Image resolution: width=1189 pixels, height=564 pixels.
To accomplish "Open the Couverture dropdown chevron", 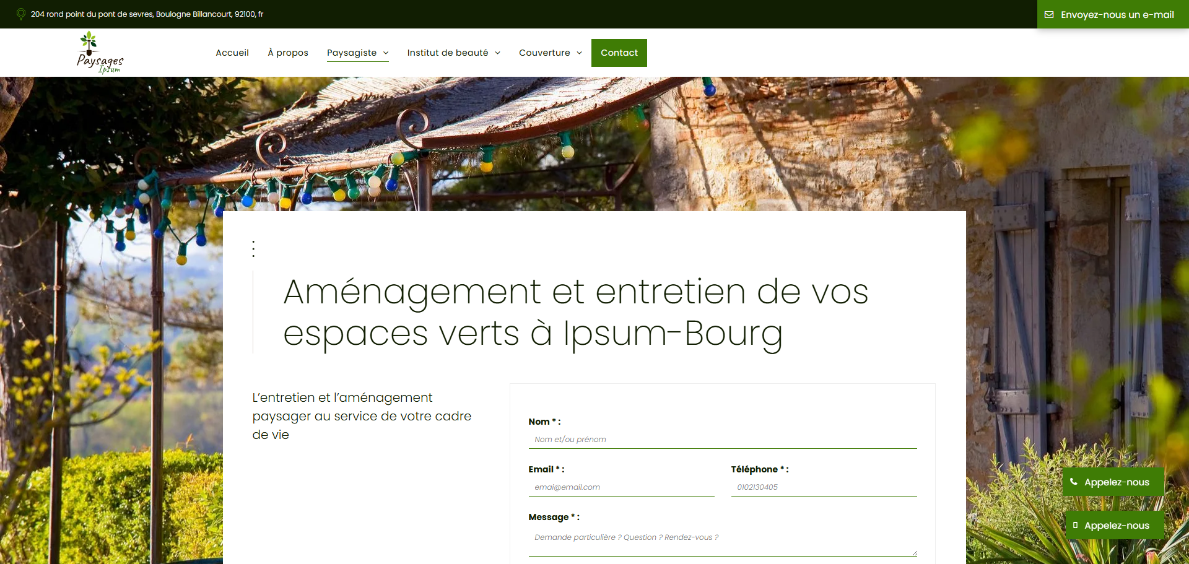I will [x=579, y=53].
